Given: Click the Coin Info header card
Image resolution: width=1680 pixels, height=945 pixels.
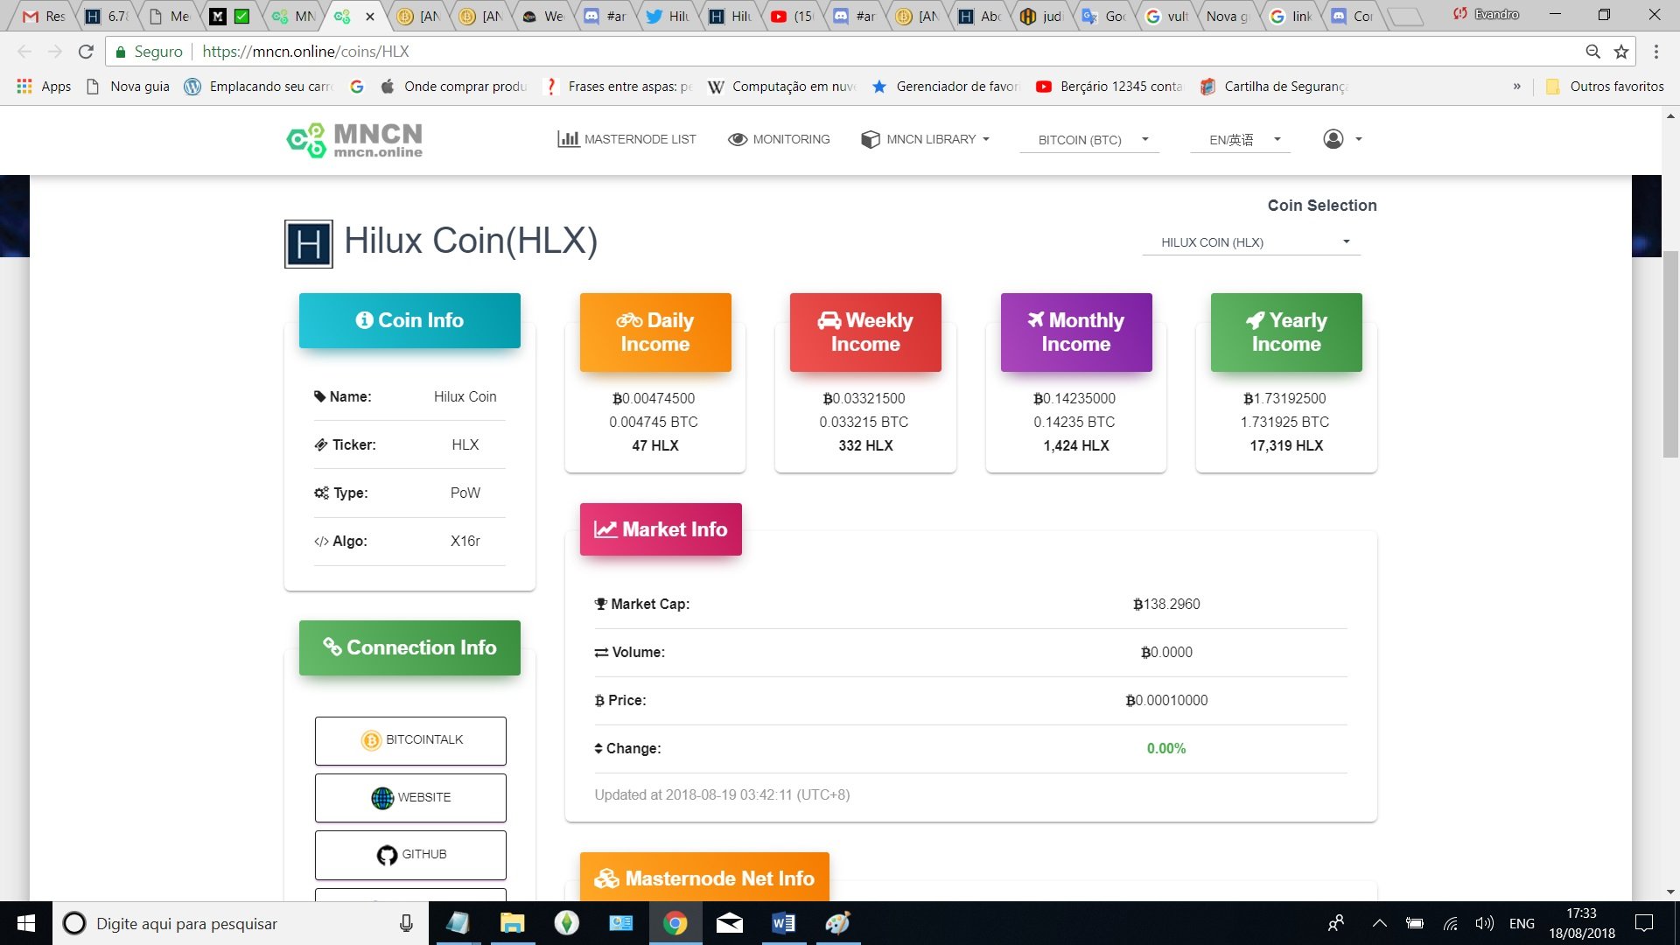Looking at the screenshot, I should pyautogui.click(x=409, y=320).
